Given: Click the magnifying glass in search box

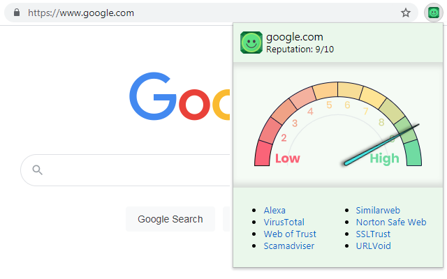Looking at the screenshot, I should pyautogui.click(x=38, y=169).
